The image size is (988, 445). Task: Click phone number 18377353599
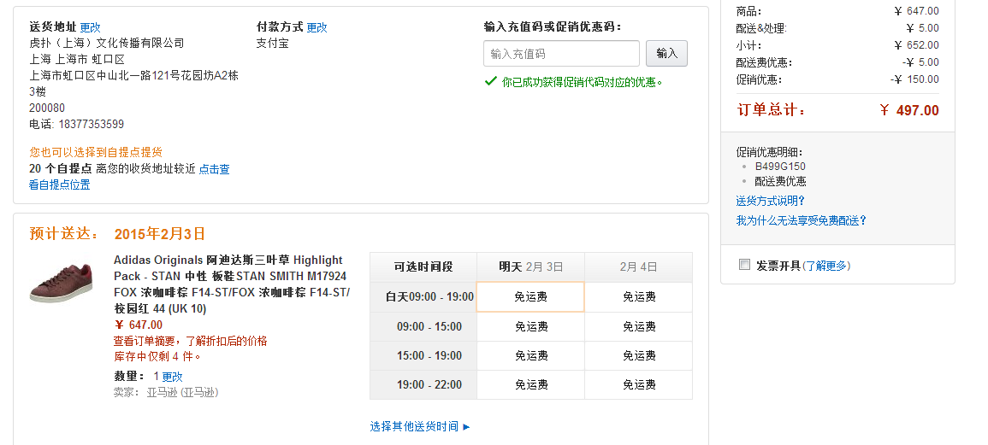[x=92, y=124]
